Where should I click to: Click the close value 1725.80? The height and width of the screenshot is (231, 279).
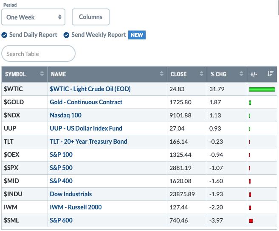tap(180, 102)
